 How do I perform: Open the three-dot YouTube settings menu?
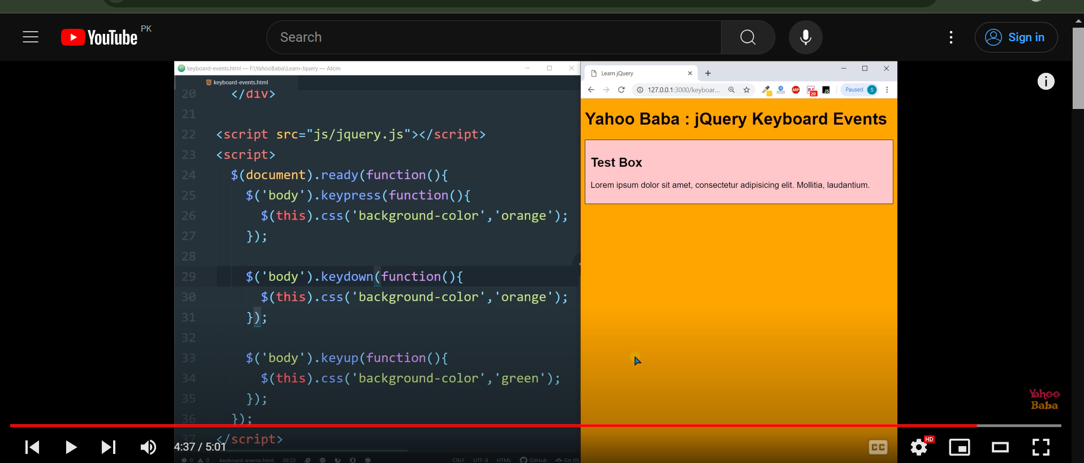point(951,37)
